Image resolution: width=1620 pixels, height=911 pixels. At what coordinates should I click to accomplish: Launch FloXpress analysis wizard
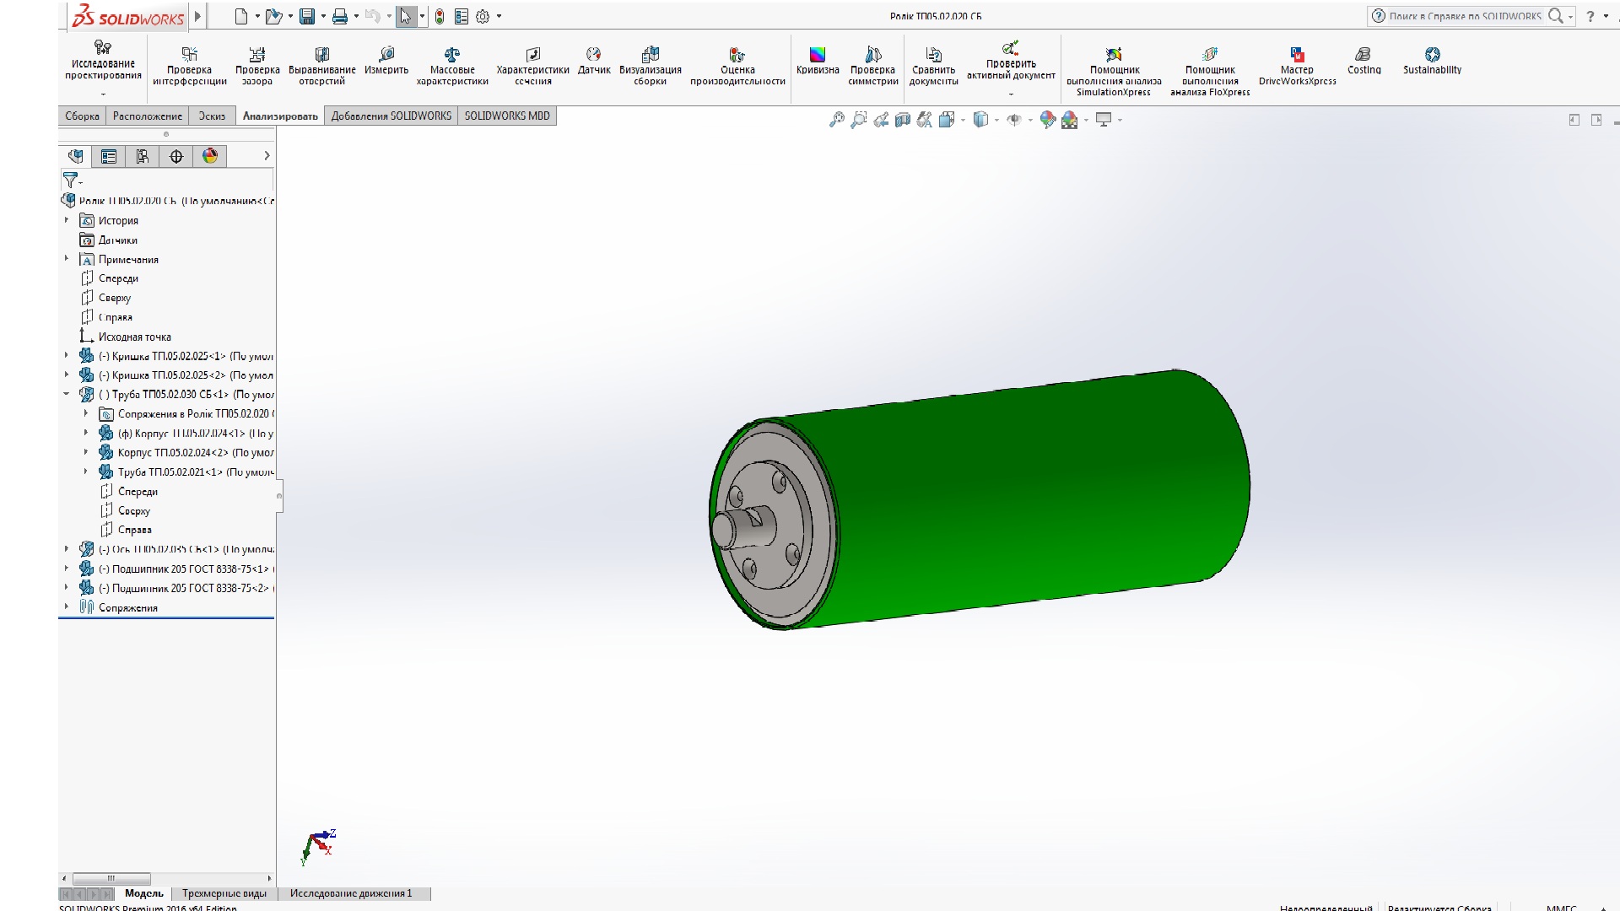pos(1210,71)
